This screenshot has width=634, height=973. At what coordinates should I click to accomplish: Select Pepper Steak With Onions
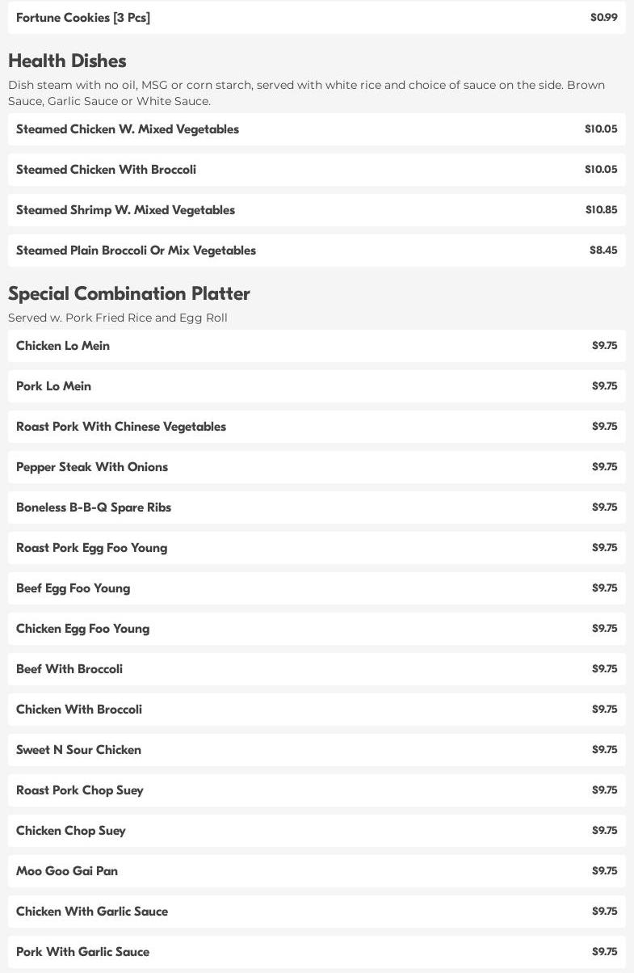pos(92,467)
